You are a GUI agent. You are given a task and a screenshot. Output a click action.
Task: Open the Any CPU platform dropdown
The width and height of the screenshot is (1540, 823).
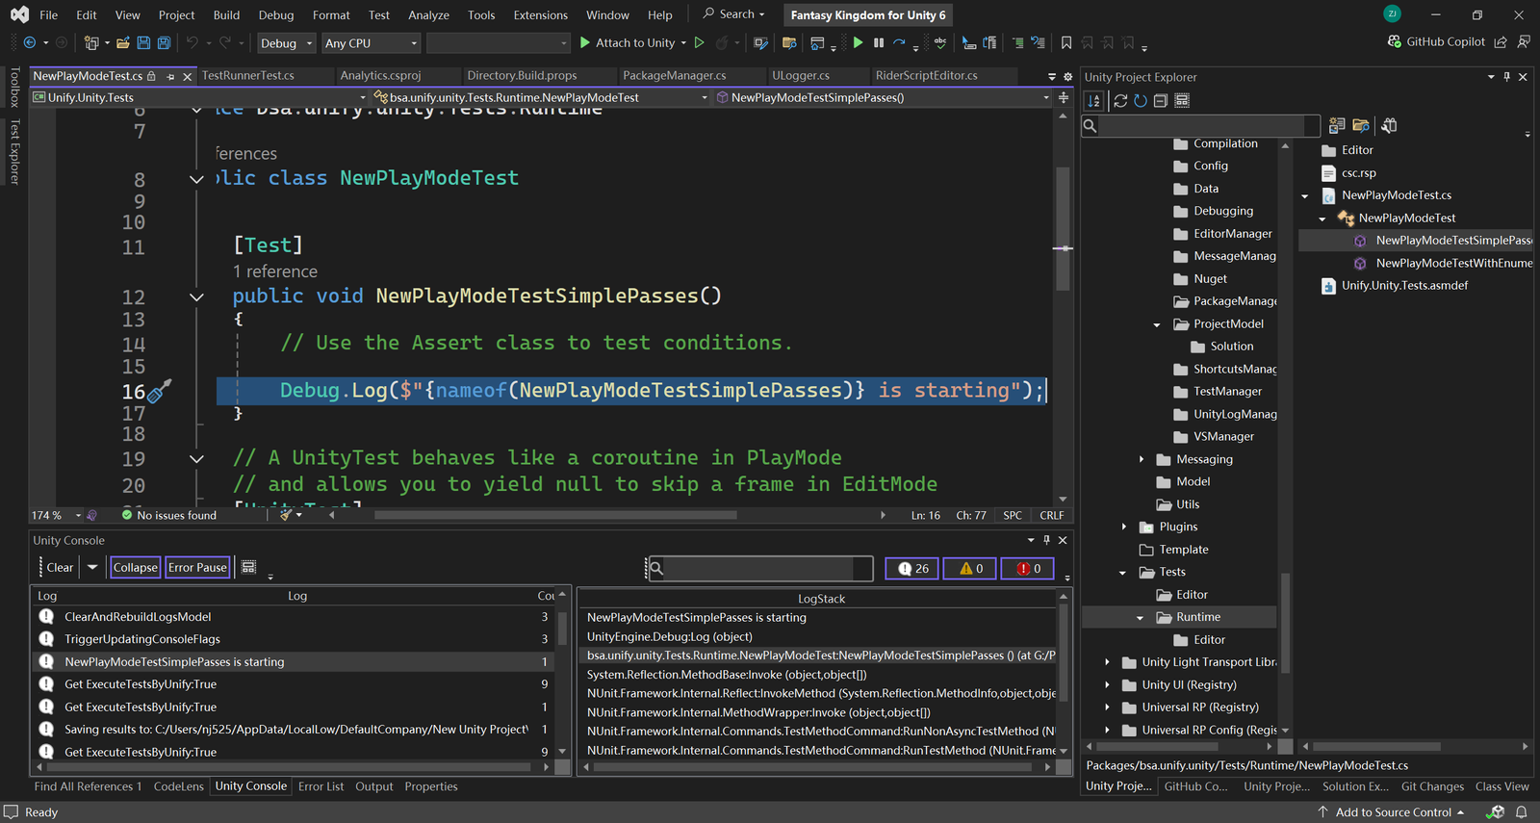[x=371, y=43]
